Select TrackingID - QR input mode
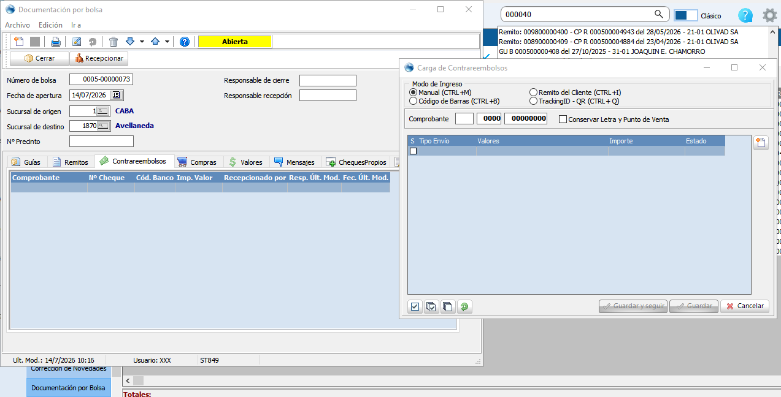The height and width of the screenshot is (397, 781). pos(533,101)
